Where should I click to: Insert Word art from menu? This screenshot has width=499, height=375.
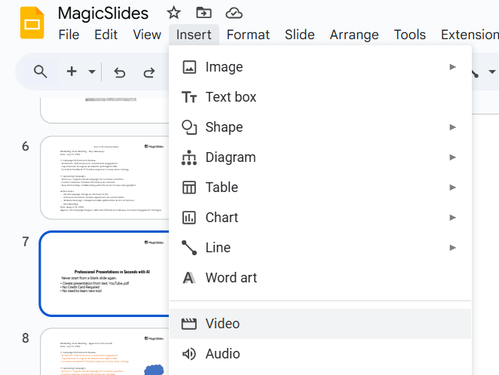pos(231,278)
